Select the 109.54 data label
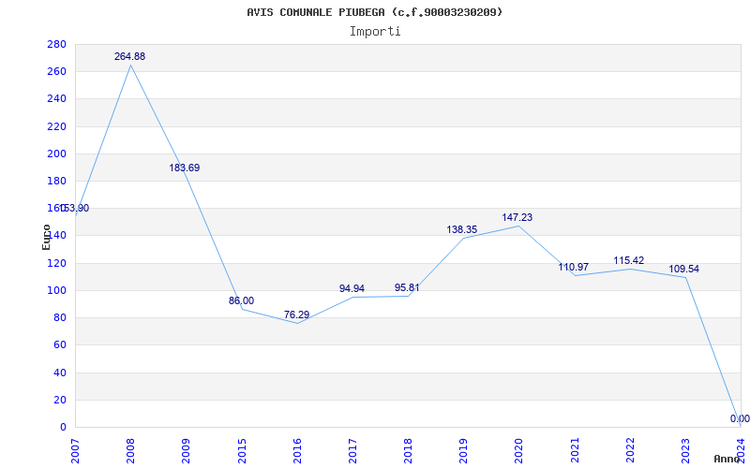This screenshot has width=750, height=468. 684,270
